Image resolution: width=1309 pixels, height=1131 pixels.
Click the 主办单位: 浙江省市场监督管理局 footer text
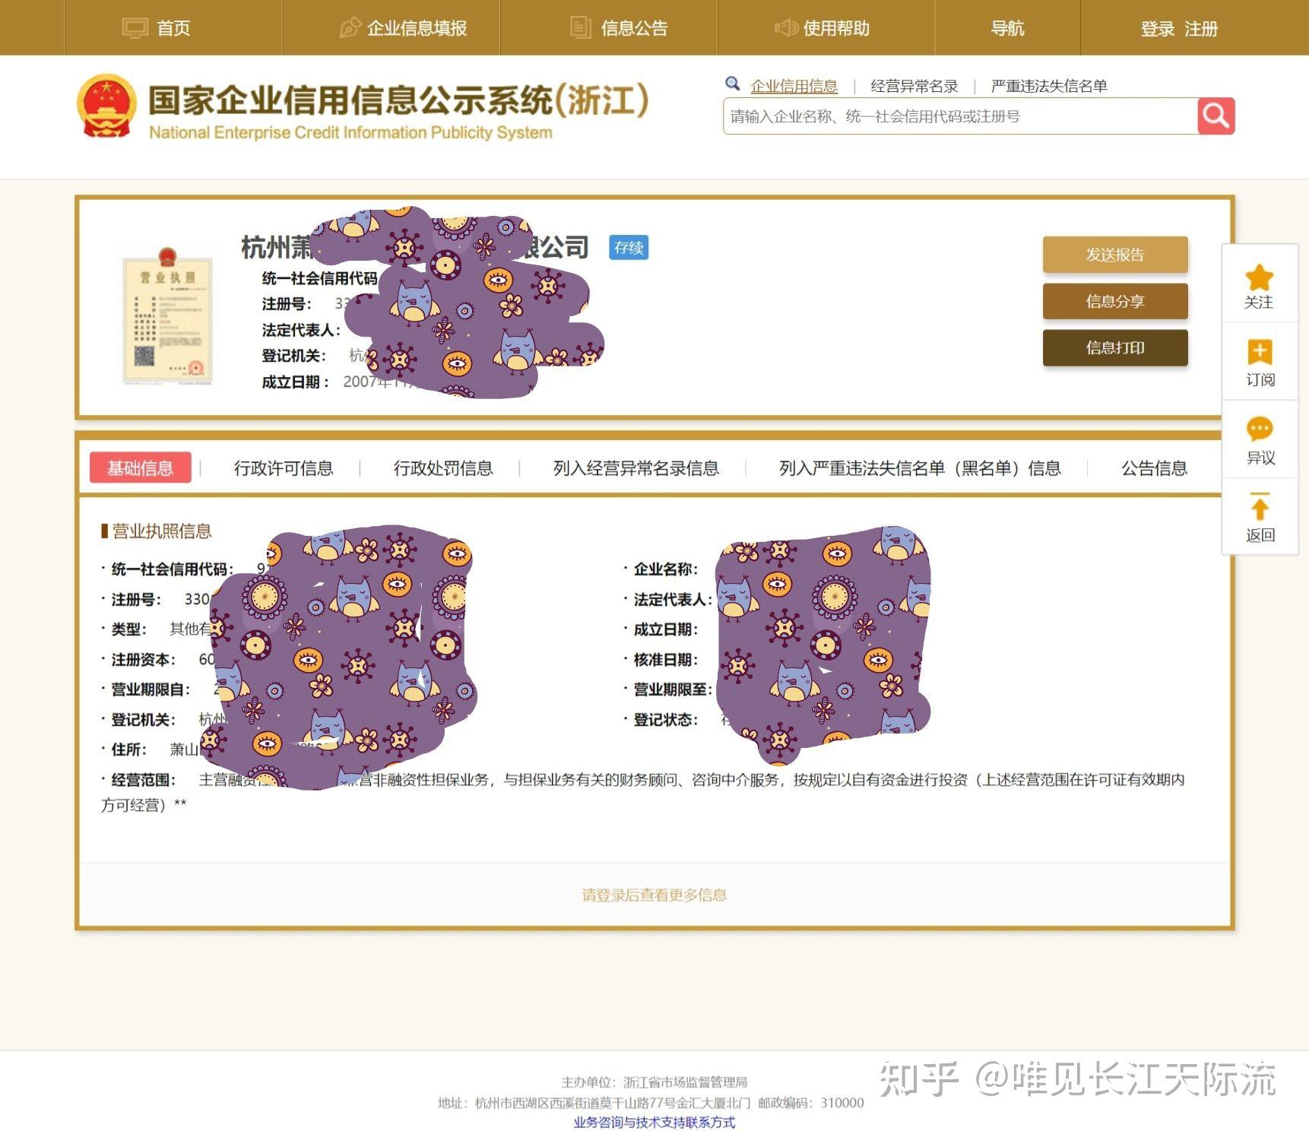(x=654, y=1082)
